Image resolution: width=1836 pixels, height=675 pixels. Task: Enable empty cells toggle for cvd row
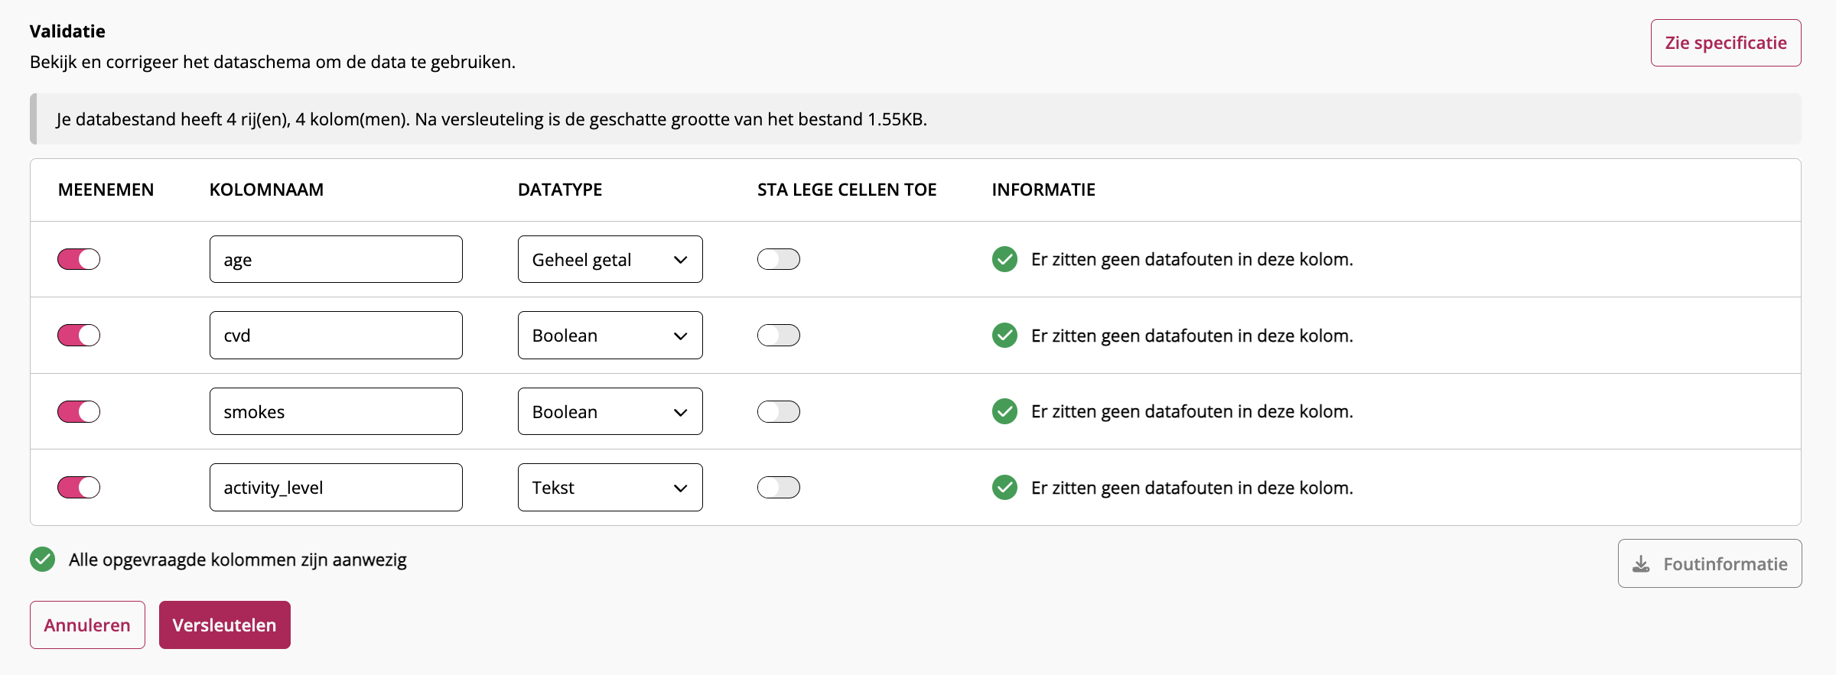(779, 335)
